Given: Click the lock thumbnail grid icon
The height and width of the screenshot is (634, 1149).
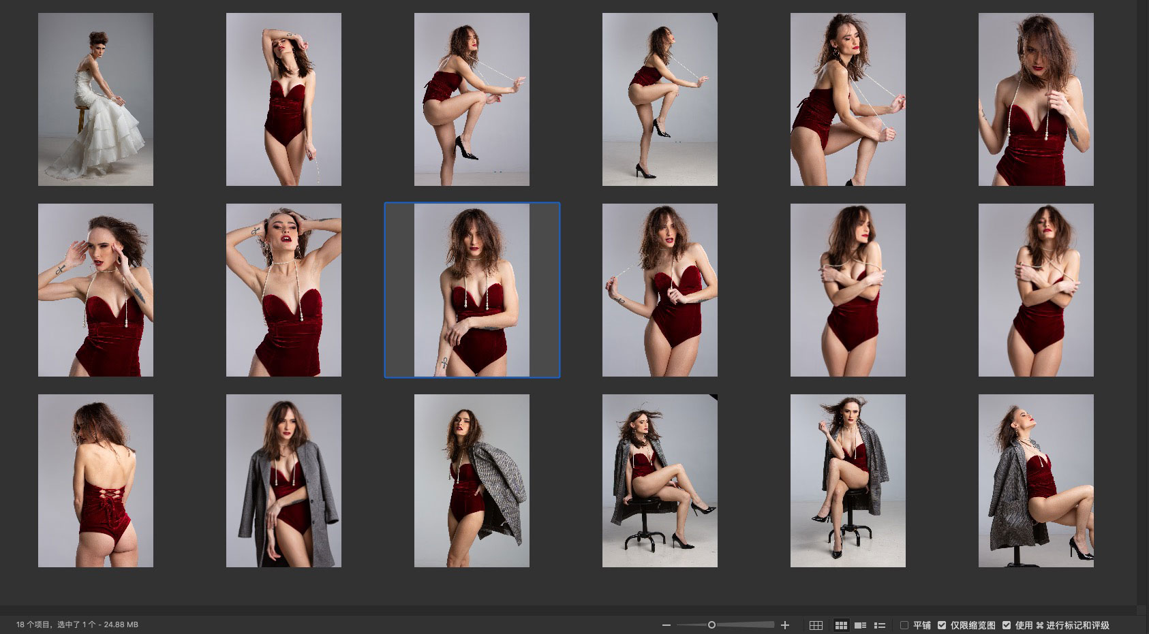Looking at the screenshot, I should click(x=816, y=625).
